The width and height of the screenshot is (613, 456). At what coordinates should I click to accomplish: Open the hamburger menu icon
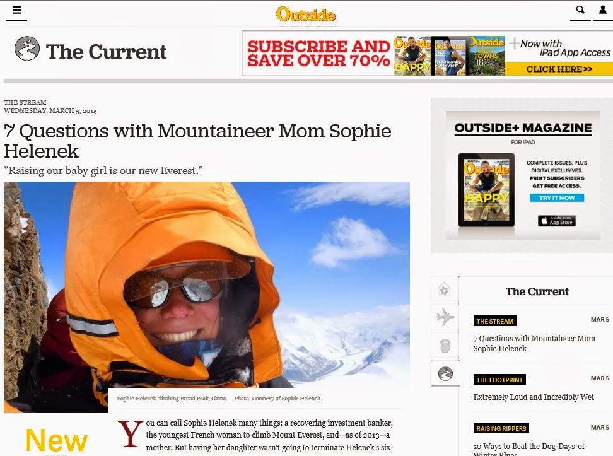pos(16,10)
